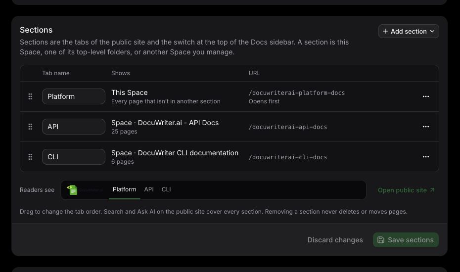Open public site link
Image resolution: width=460 pixels, height=272 pixels.
(406, 190)
